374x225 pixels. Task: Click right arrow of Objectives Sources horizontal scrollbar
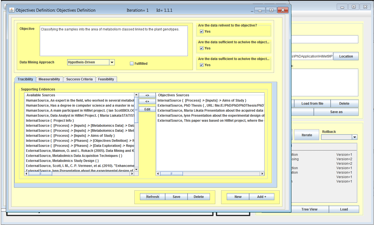262,174
